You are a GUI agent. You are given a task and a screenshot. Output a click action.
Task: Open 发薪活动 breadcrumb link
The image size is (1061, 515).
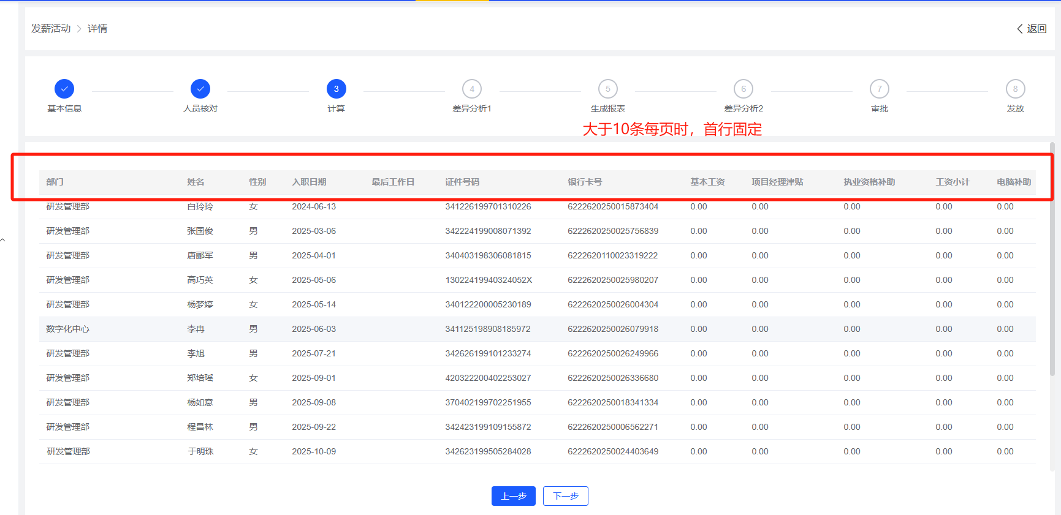pos(51,29)
